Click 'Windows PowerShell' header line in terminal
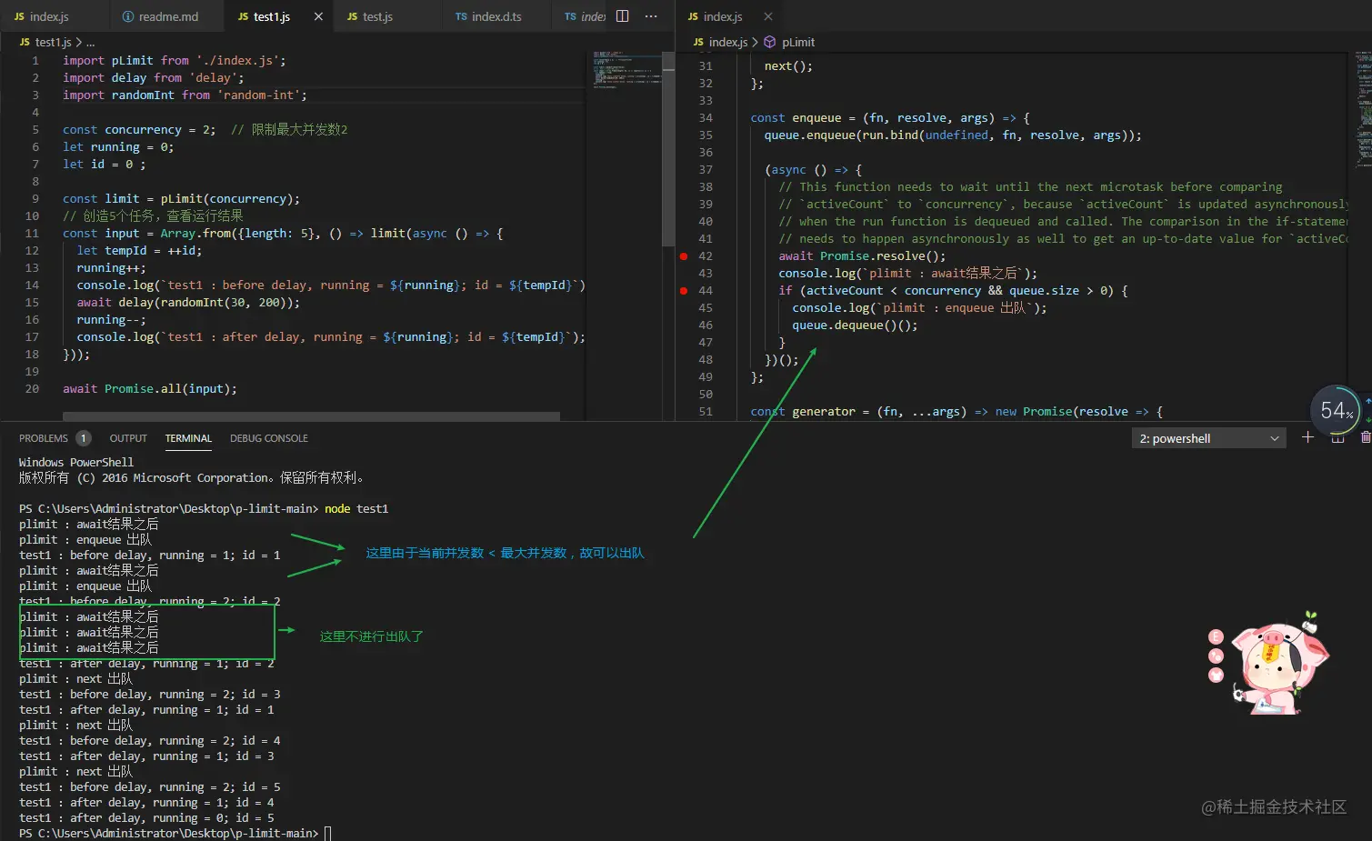The height and width of the screenshot is (841, 1372). click(76, 463)
